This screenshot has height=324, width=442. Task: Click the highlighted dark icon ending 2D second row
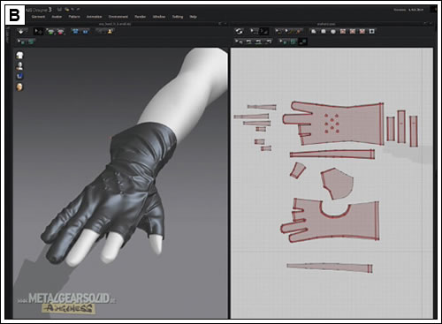click(x=303, y=41)
